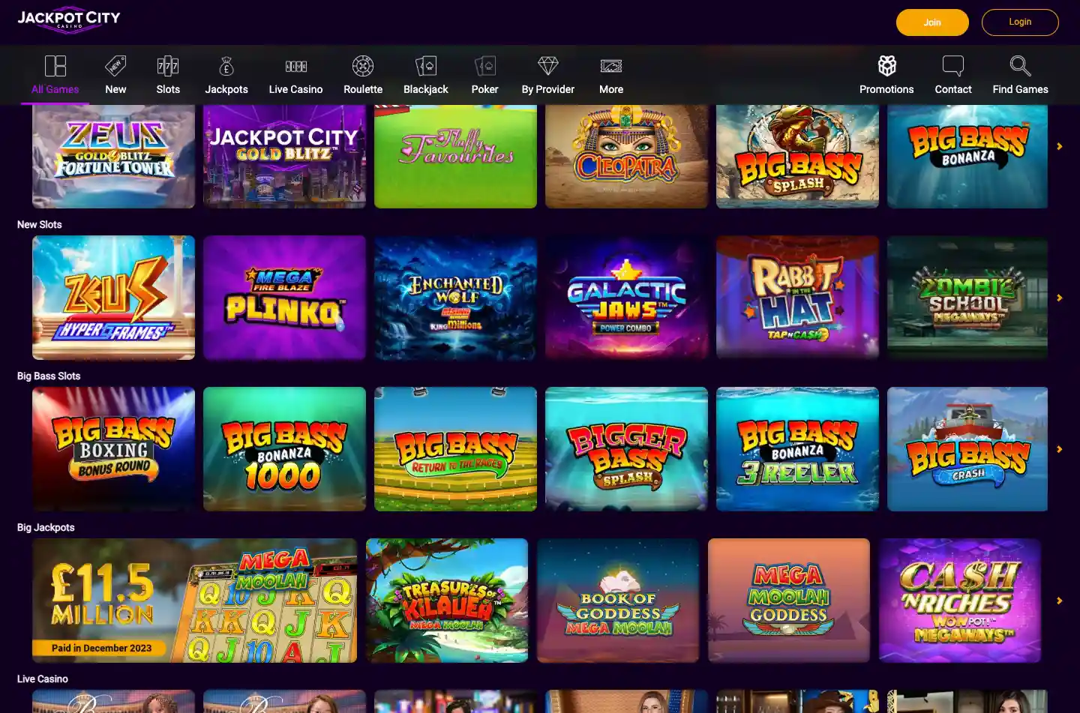
Task: Click the Join button
Action: point(932,22)
